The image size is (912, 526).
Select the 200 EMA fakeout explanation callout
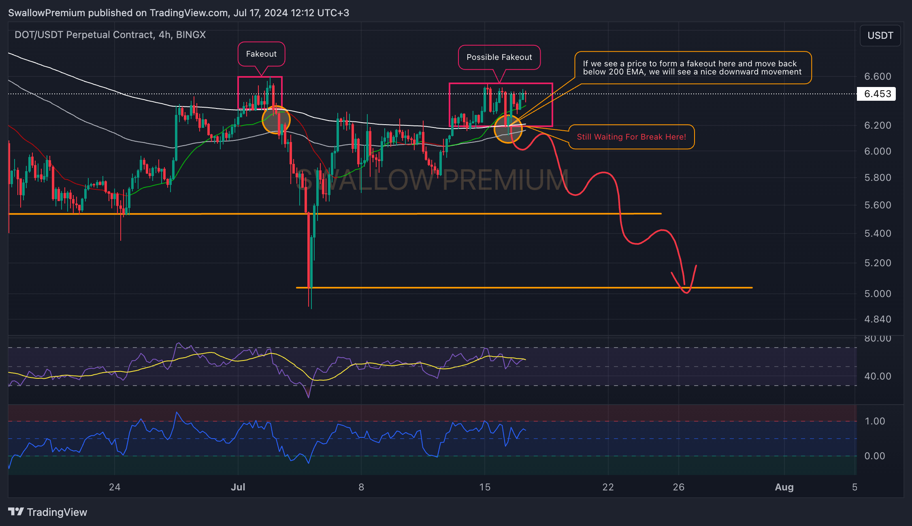(x=693, y=68)
